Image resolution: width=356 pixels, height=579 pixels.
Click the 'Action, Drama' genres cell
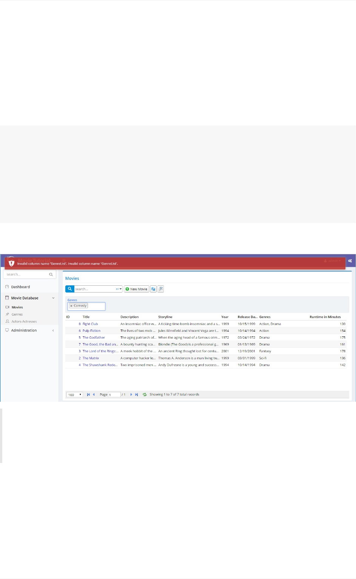[270, 324]
